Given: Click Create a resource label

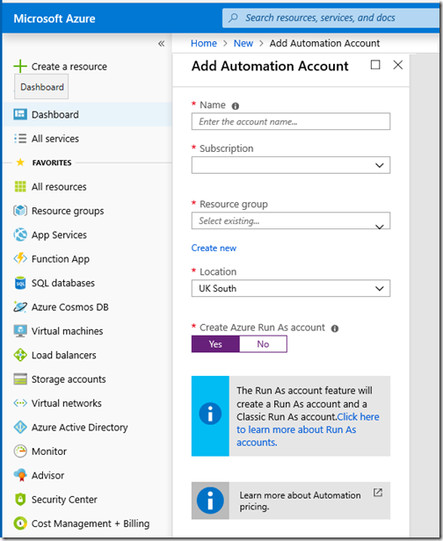Looking at the screenshot, I should [x=69, y=66].
